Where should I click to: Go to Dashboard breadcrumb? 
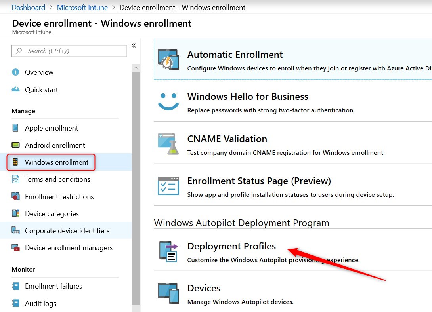click(29, 8)
